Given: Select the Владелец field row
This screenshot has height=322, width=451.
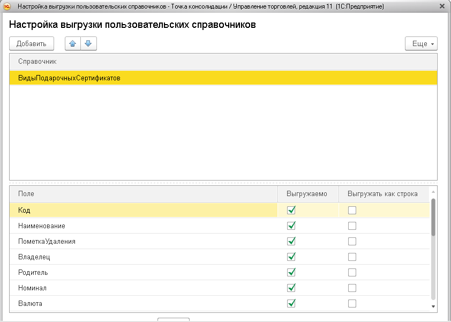Looking at the screenshot, I should click(x=220, y=257).
